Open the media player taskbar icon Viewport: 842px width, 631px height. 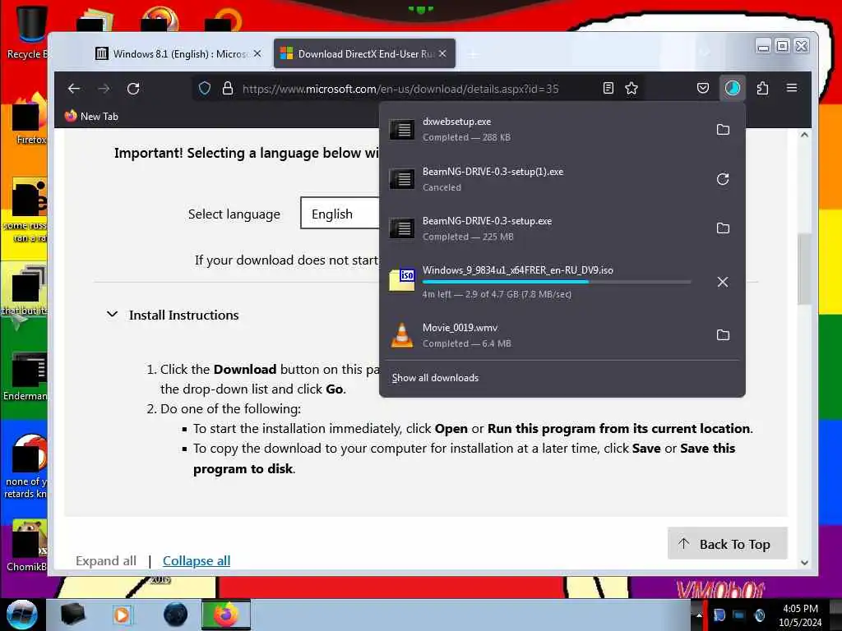point(122,615)
